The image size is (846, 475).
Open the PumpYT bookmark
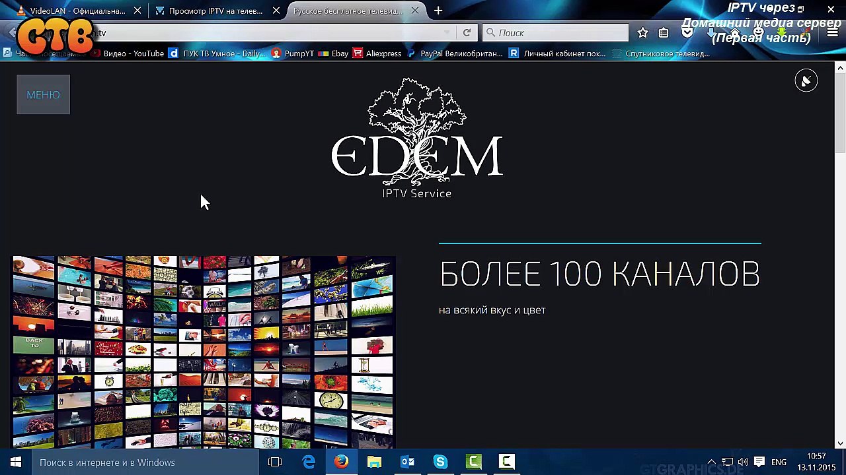[x=293, y=53]
